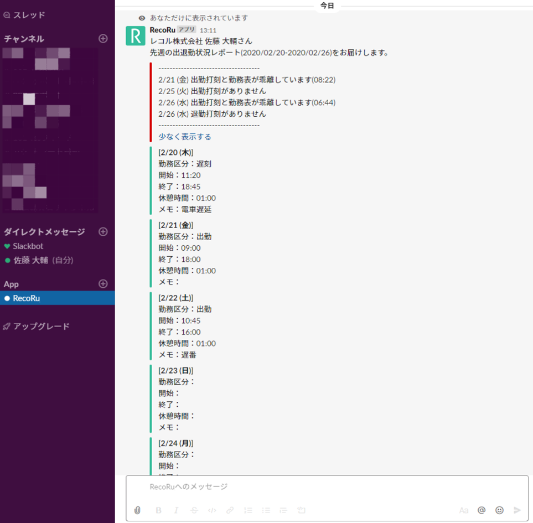Toggle italic text formatting

tap(176, 510)
